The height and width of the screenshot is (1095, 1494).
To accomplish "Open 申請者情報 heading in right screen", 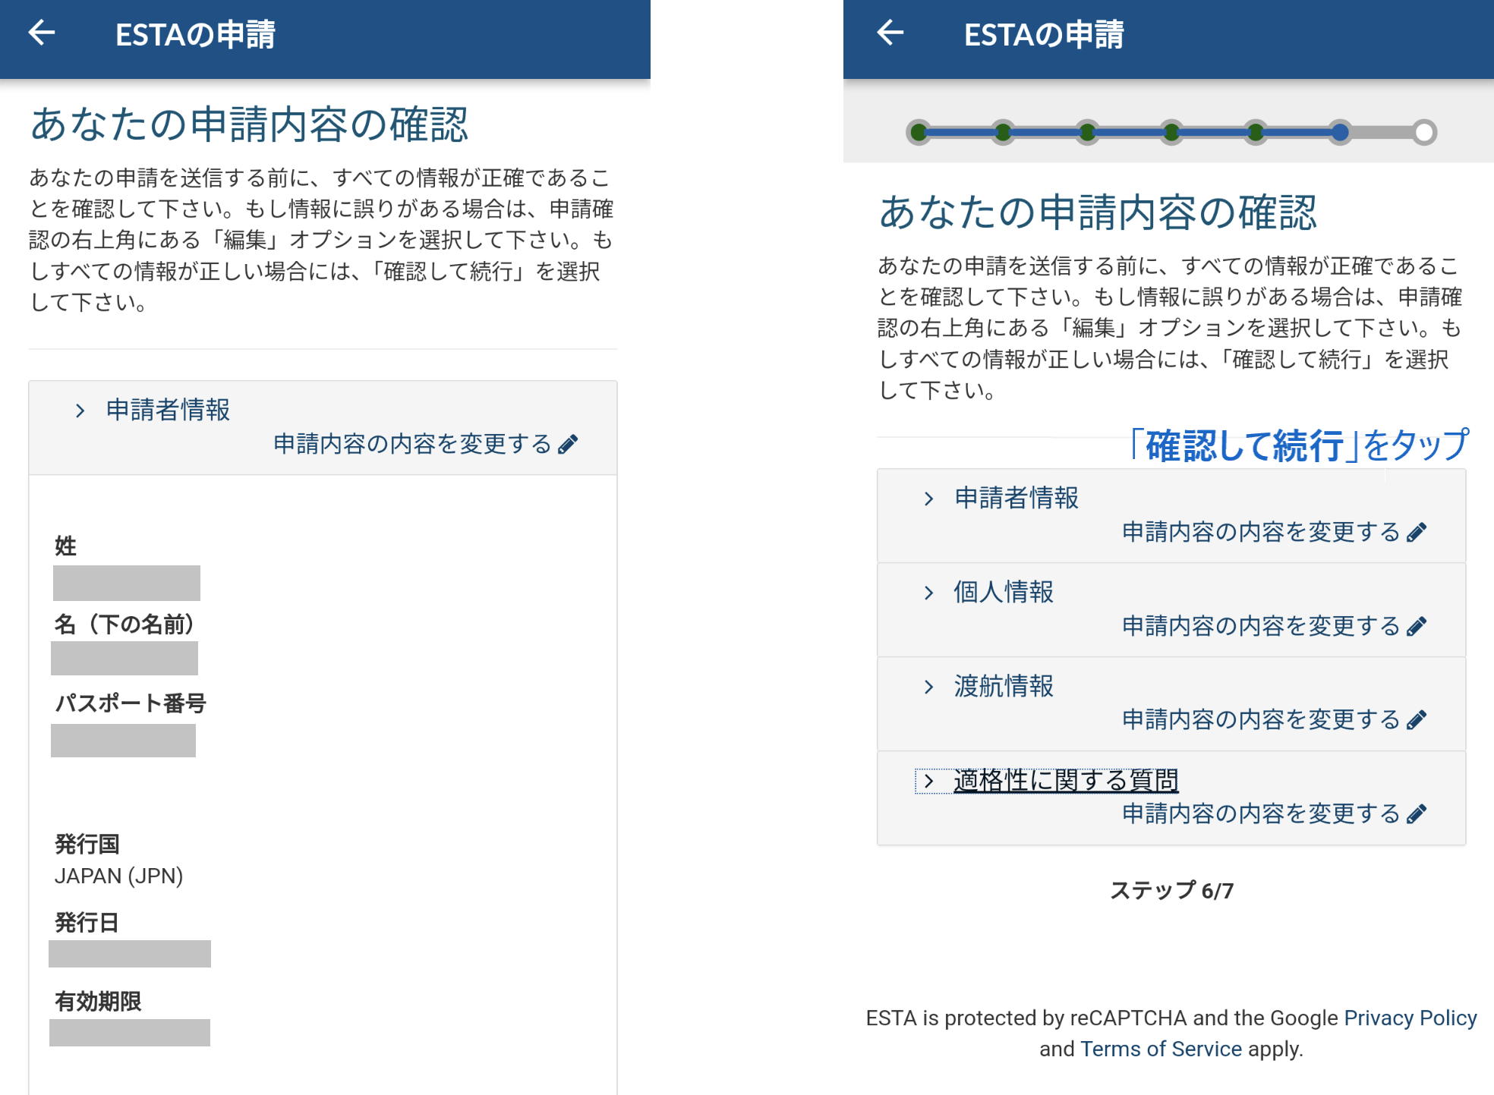I will point(1016,498).
